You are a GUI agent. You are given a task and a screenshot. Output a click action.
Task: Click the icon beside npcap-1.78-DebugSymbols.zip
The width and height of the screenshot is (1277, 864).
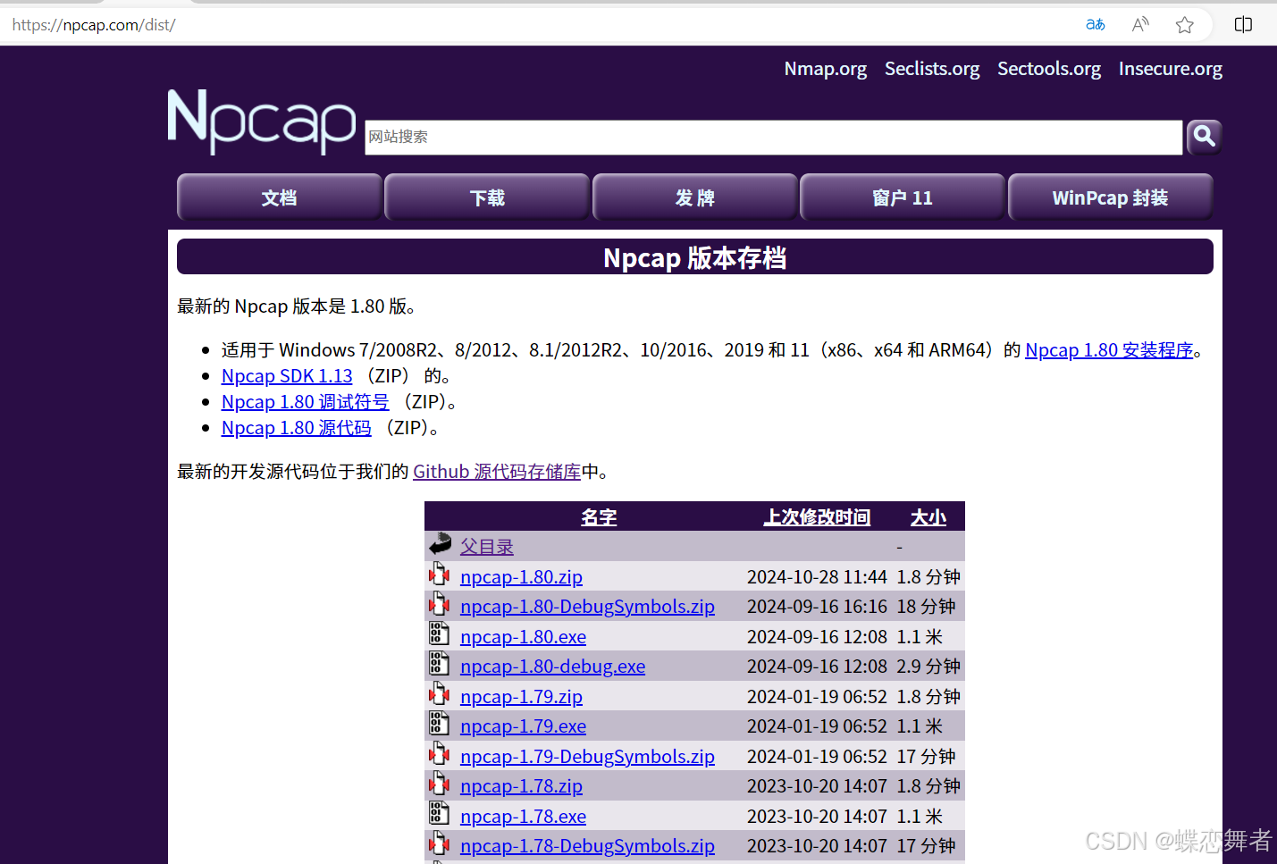[x=439, y=843]
